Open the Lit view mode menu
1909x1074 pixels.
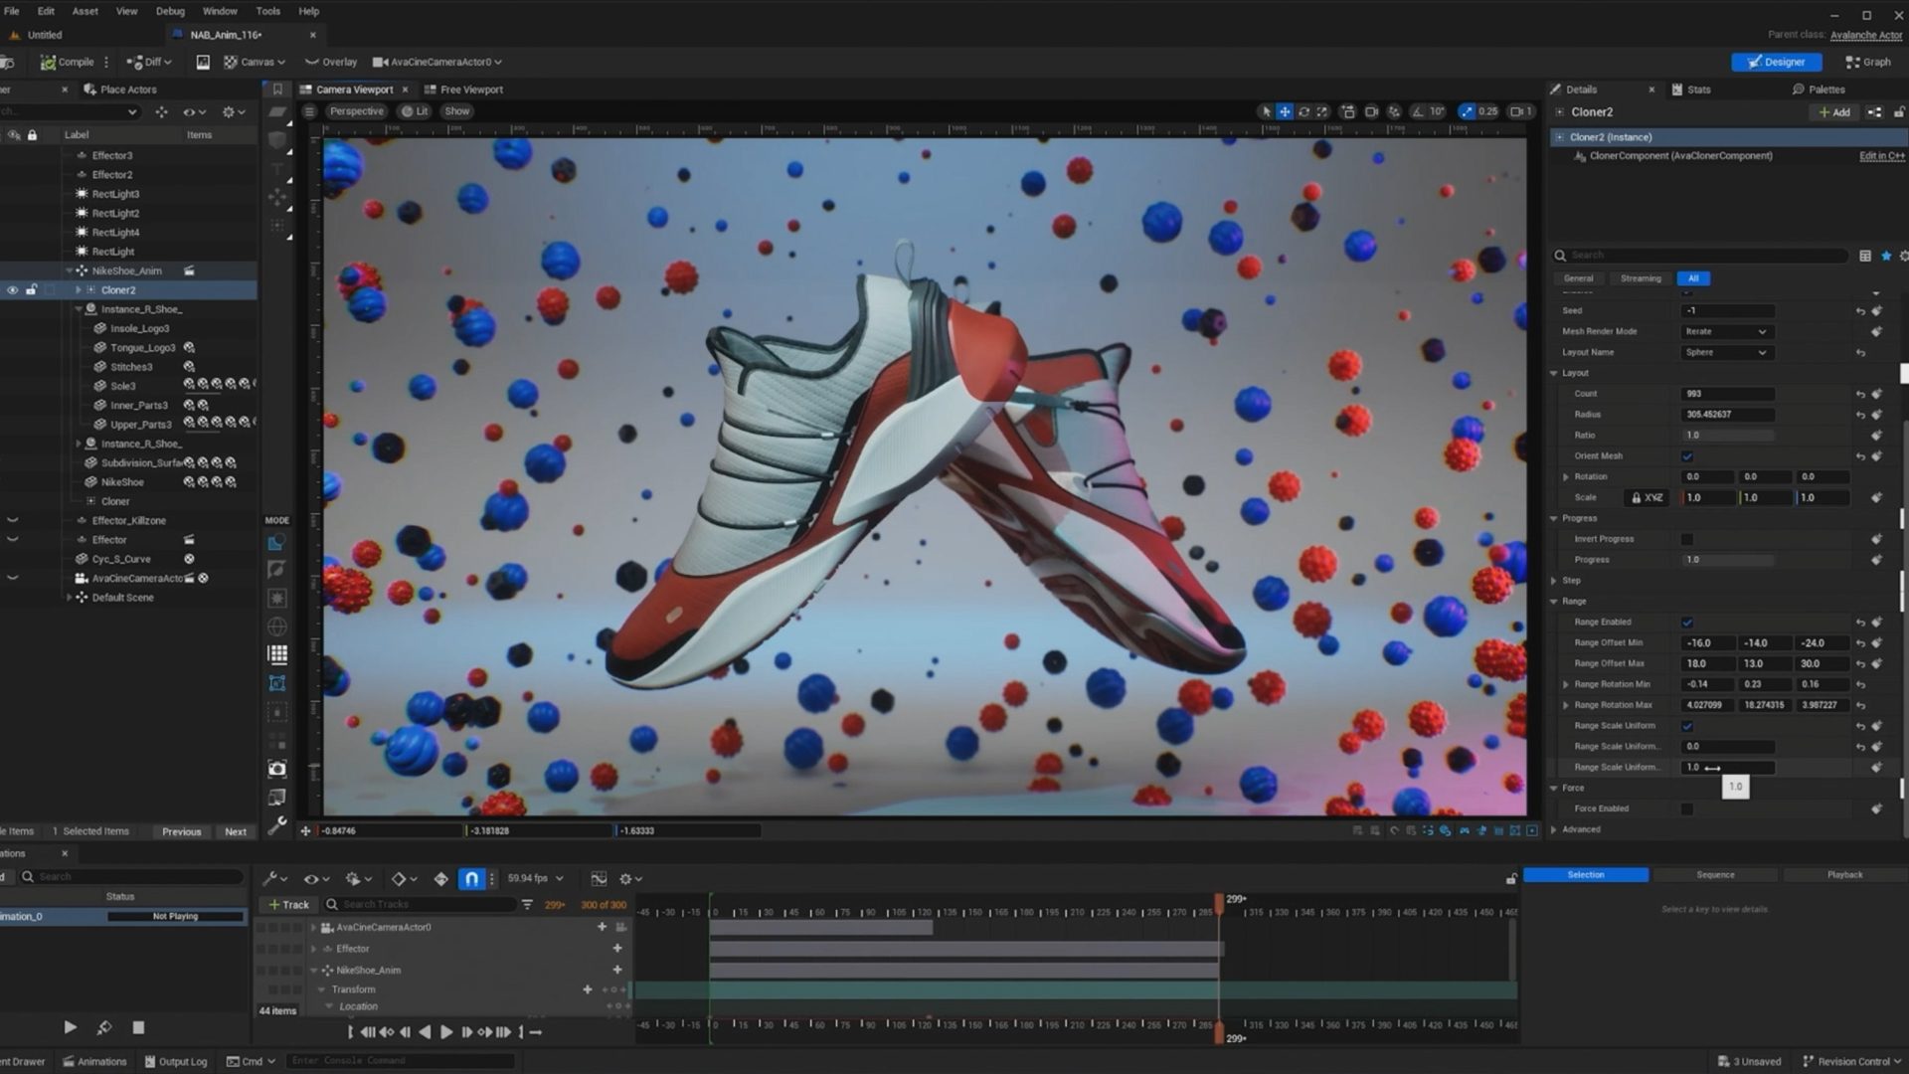pyautogui.click(x=415, y=111)
